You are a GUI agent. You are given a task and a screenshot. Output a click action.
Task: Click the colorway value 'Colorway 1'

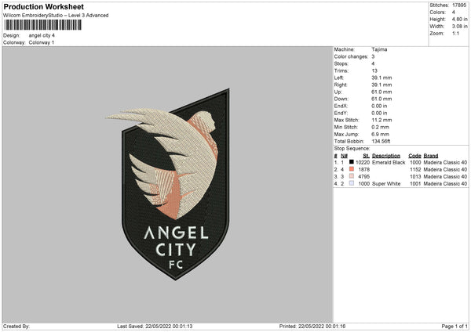pyautogui.click(x=42, y=42)
